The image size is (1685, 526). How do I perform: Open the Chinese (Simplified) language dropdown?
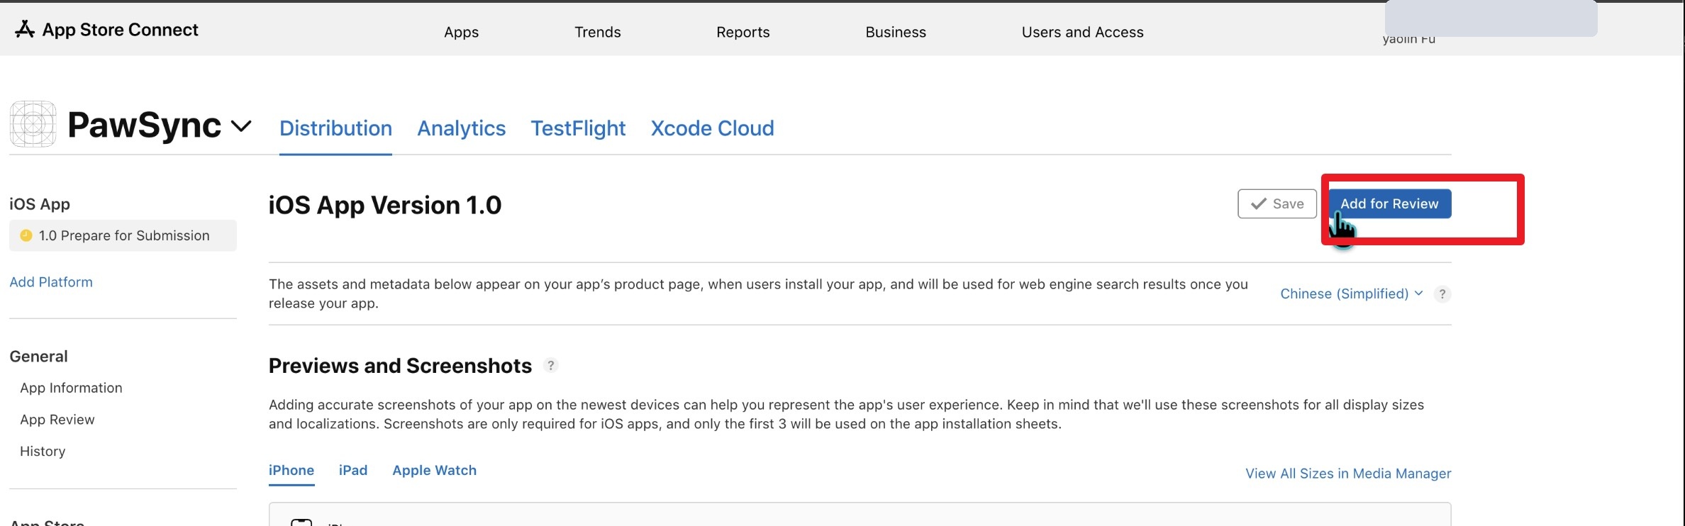point(1351,293)
